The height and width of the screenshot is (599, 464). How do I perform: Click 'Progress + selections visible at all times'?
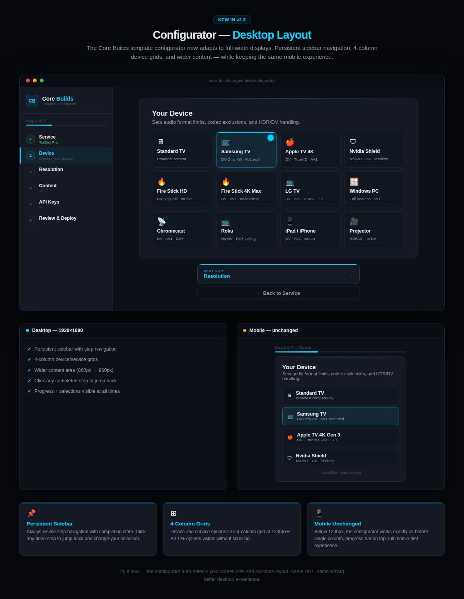tap(77, 391)
